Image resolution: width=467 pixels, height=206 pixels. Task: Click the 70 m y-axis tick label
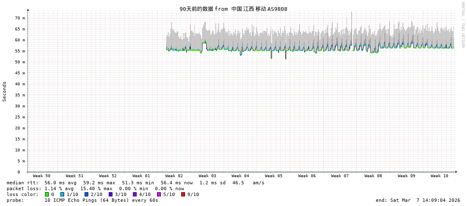pos(20,18)
